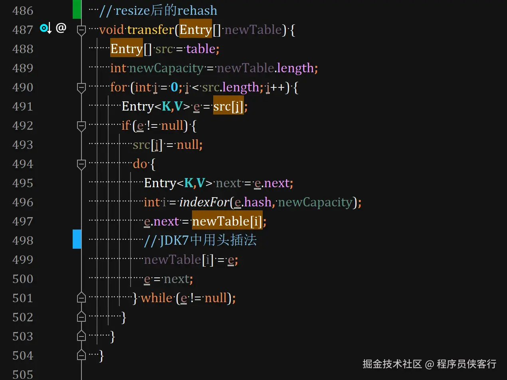Click 'src.length' in the for loop
The image size is (507, 380).
click(231, 87)
